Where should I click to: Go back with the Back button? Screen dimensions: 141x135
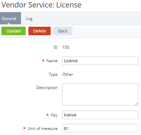[x=63, y=31]
